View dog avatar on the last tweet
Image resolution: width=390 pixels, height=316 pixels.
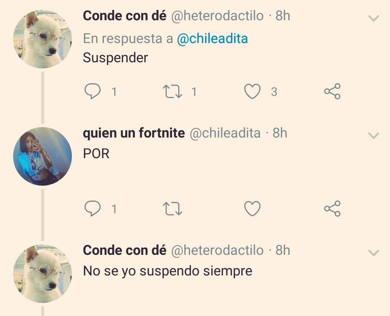pyautogui.click(x=43, y=273)
